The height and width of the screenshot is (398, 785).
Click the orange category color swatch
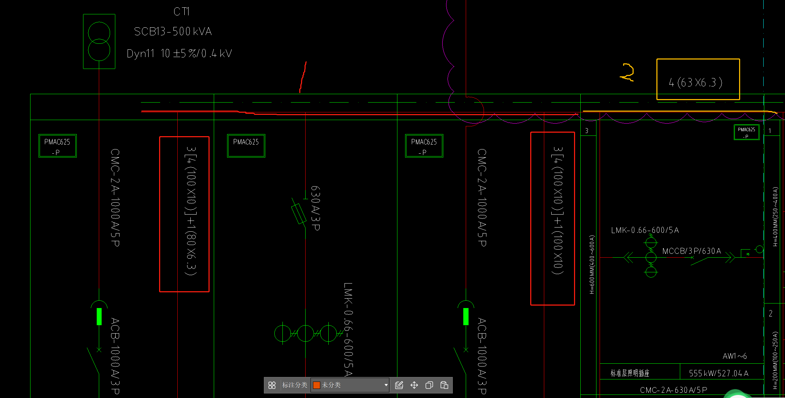[x=316, y=385]
